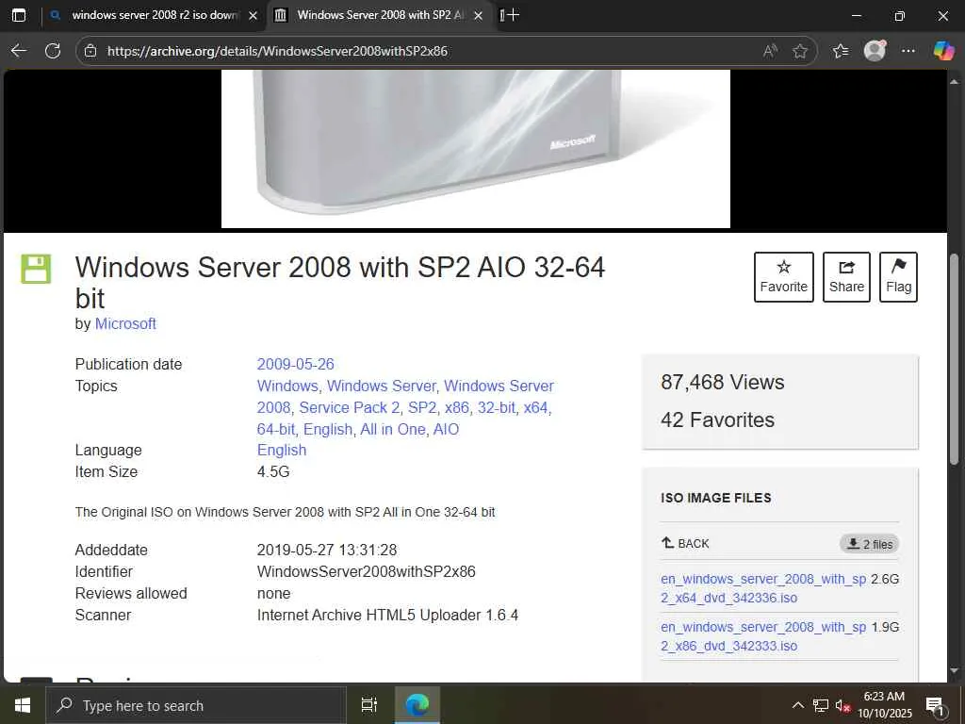965x724 pixels.
Task: Click the green floppy disk software icon
Action: pos(37,269)
